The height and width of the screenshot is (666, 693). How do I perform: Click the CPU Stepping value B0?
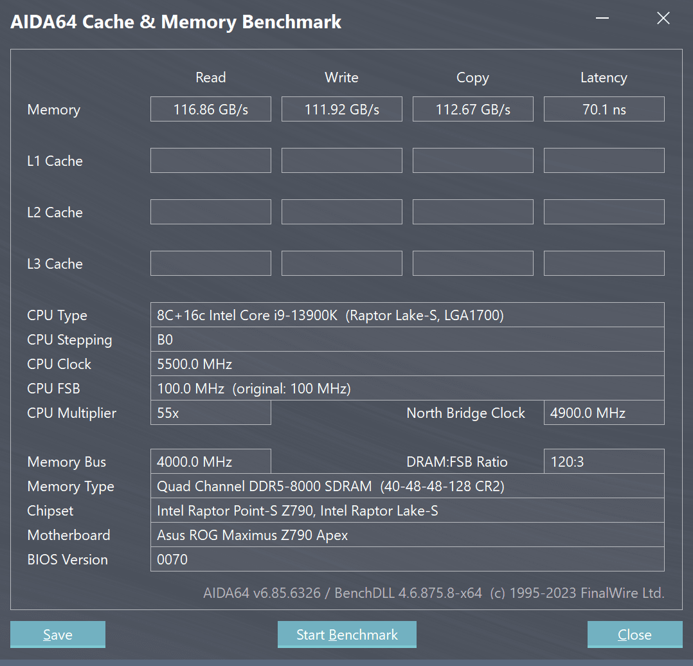coord(408,339)
